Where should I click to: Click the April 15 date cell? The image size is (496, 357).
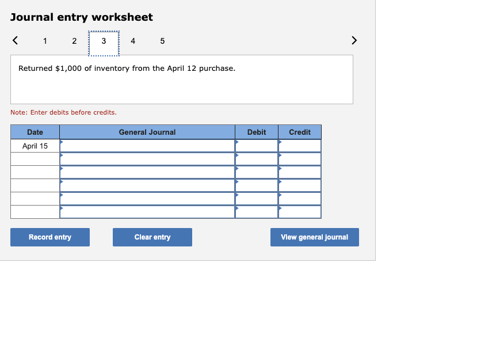tap(35, 146)
